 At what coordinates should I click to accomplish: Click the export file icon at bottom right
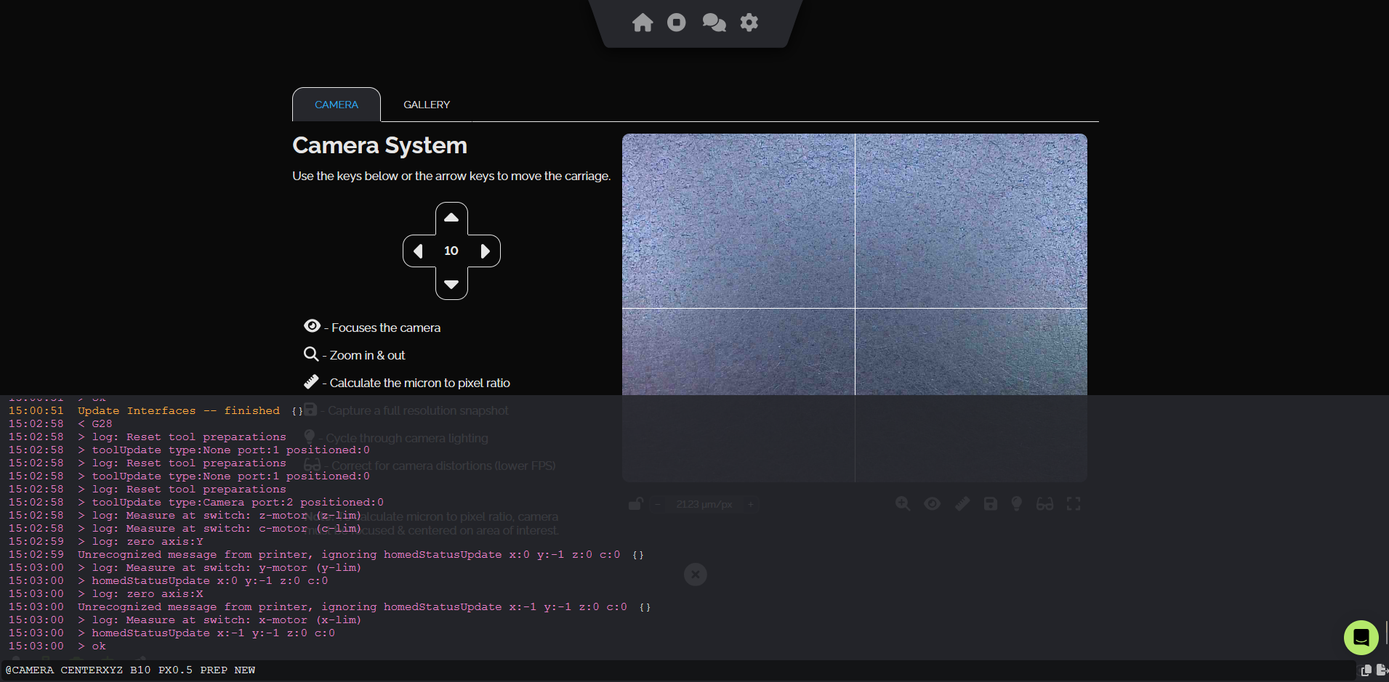click(x=1382, y=670)
